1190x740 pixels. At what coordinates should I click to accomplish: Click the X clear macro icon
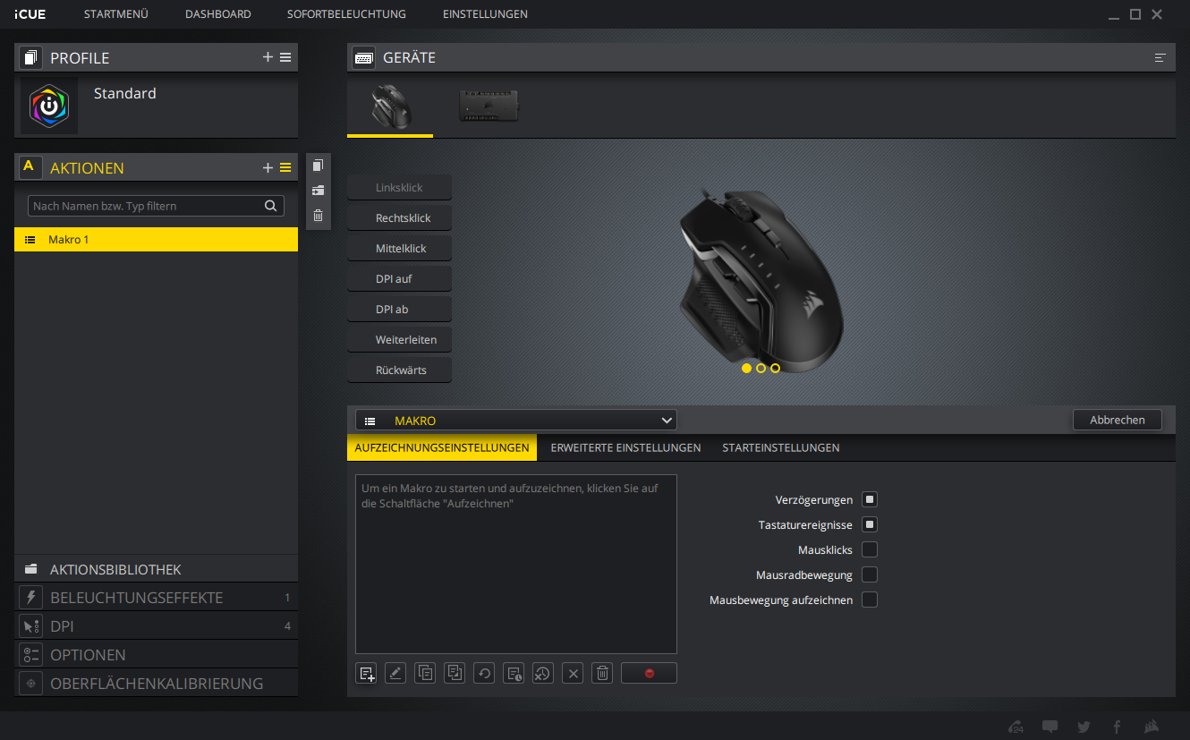(x=573, y=673)
